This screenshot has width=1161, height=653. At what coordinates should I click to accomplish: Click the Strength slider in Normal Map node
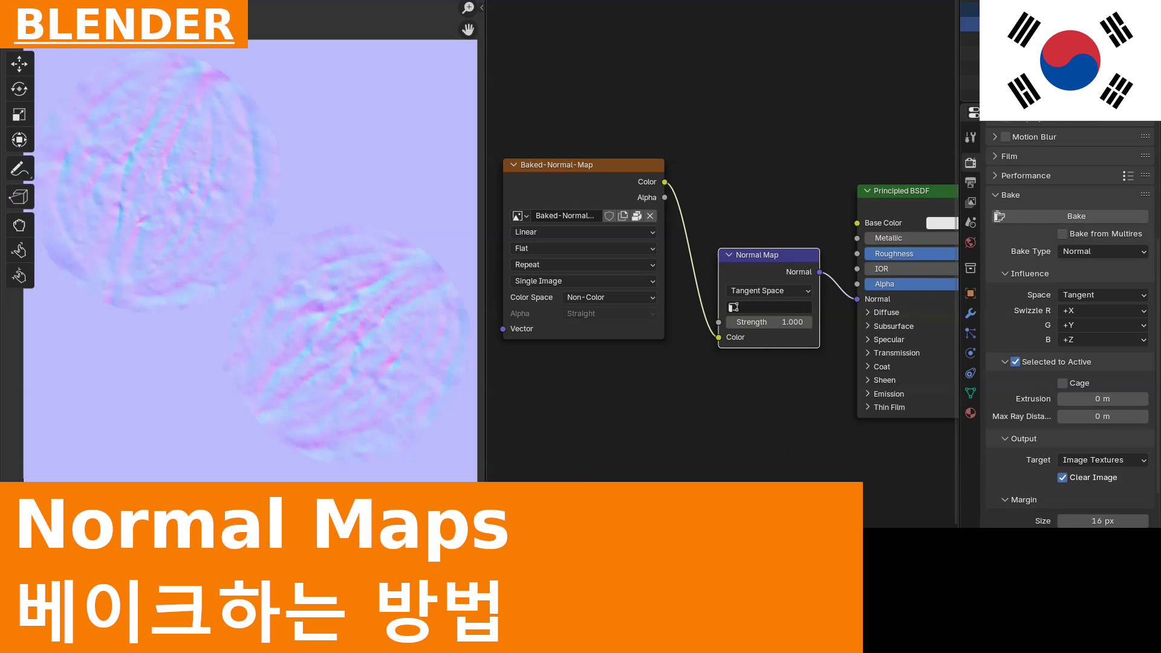coord(769,322)
